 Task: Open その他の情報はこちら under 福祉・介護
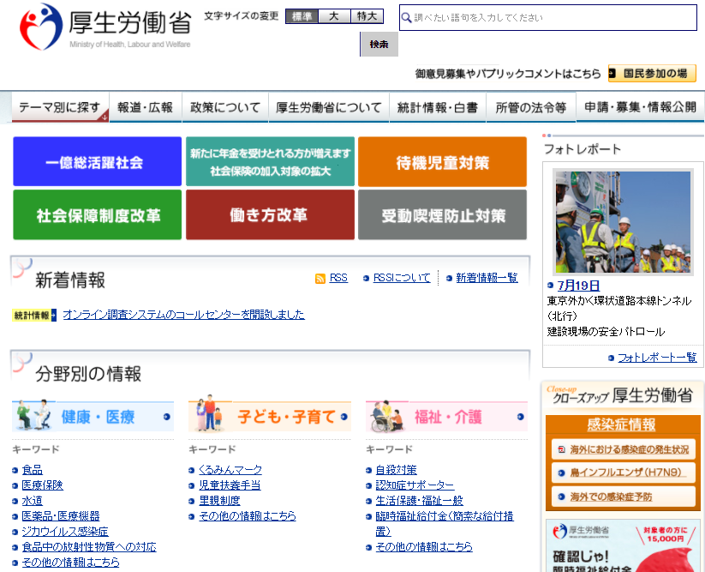pos(424,547)
